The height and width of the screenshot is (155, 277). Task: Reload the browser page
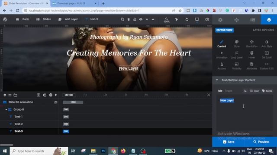17,10
